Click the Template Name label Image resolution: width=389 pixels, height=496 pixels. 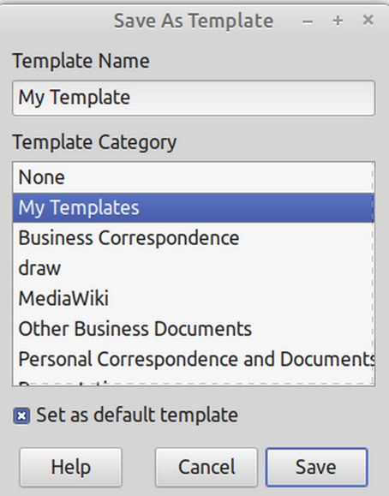81,61
